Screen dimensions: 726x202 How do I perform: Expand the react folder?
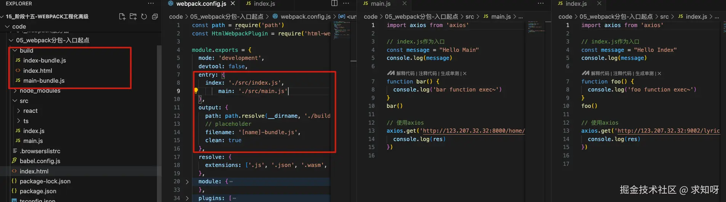[x=19, y=111]
